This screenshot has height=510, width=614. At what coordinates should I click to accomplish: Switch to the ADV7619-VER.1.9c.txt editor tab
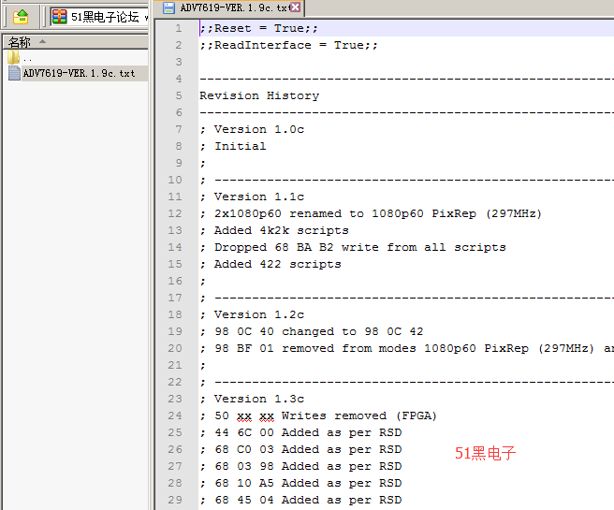click(x=228, y=7)
